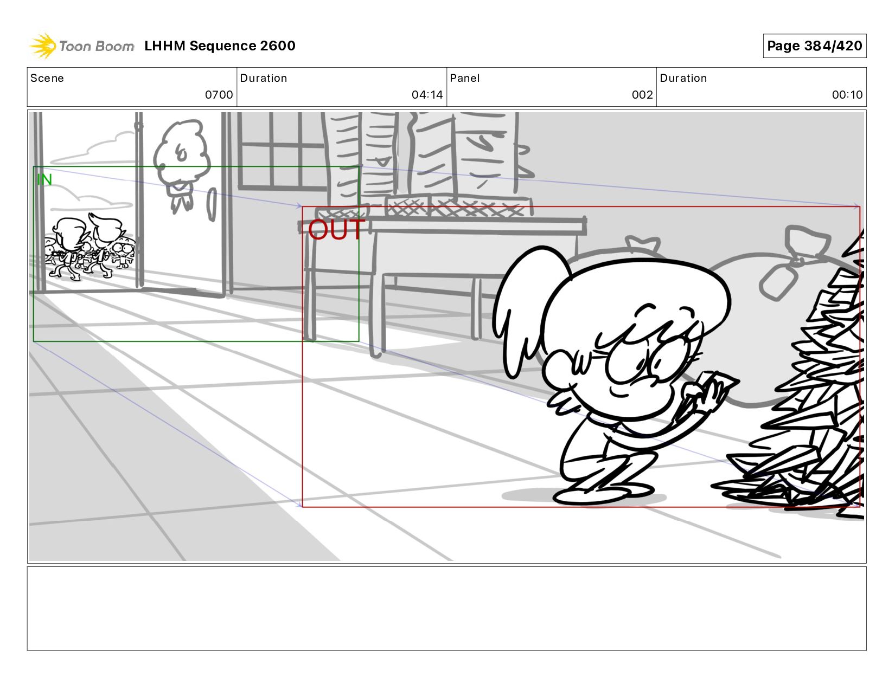The image size is (895, 691).
Task: Click the 'Page 384/420' page indicator
Action: pos(814,46)
